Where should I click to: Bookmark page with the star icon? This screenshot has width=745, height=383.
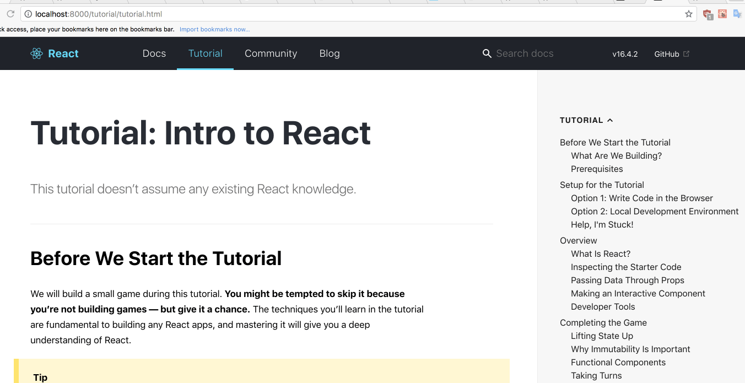(688, 14)
